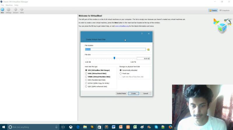Click the Windows Start button

3,127
